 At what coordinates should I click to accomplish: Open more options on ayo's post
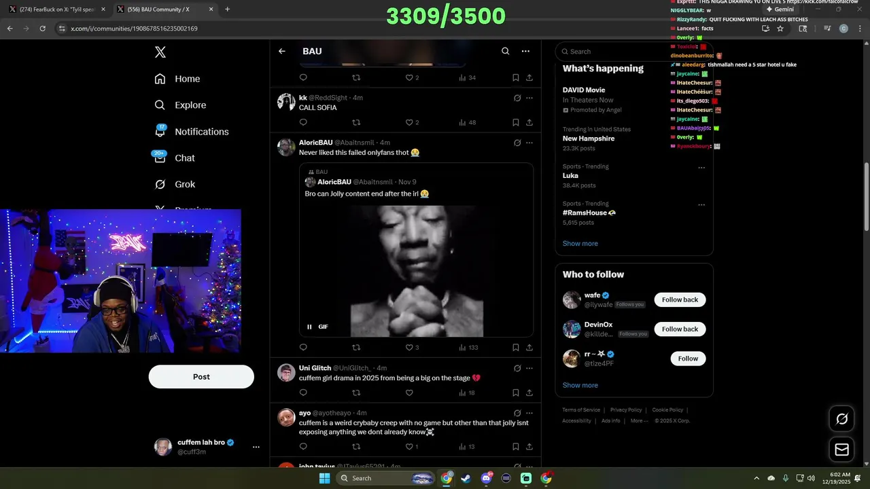tap(529, 413)
